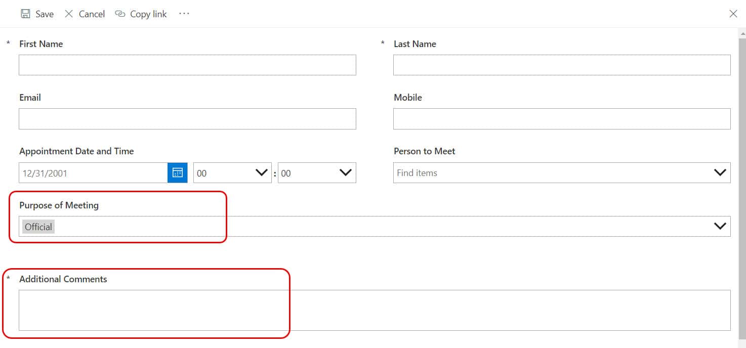Click into the Additional Comments text area
Screen dimensions: 746x348
coord(375,310)
